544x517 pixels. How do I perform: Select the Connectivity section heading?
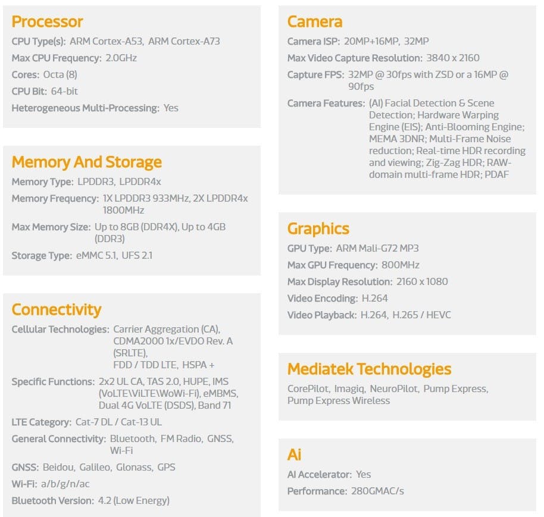tap(56, 309)
